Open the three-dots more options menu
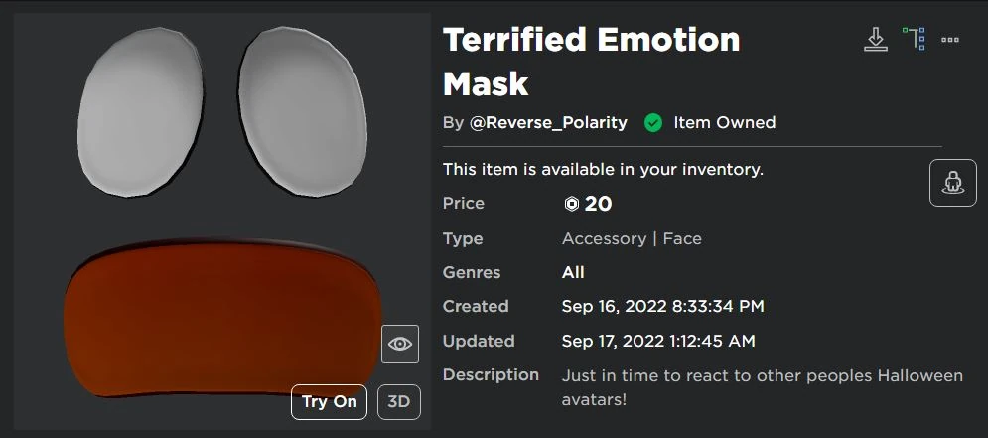Screen dimensions: 988x438 coord(950,40)
